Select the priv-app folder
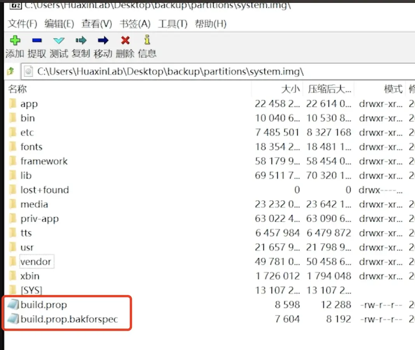This screenshot has width=415, height=350. 39,218
